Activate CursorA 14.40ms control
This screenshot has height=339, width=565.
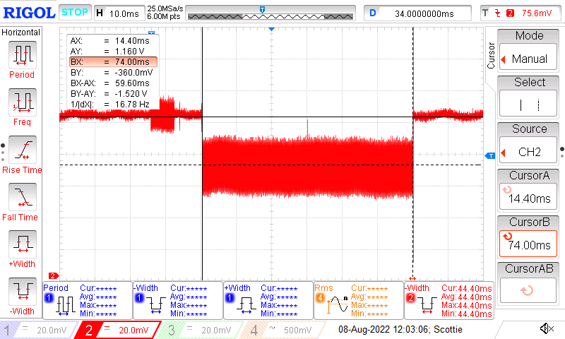point(528,197)
